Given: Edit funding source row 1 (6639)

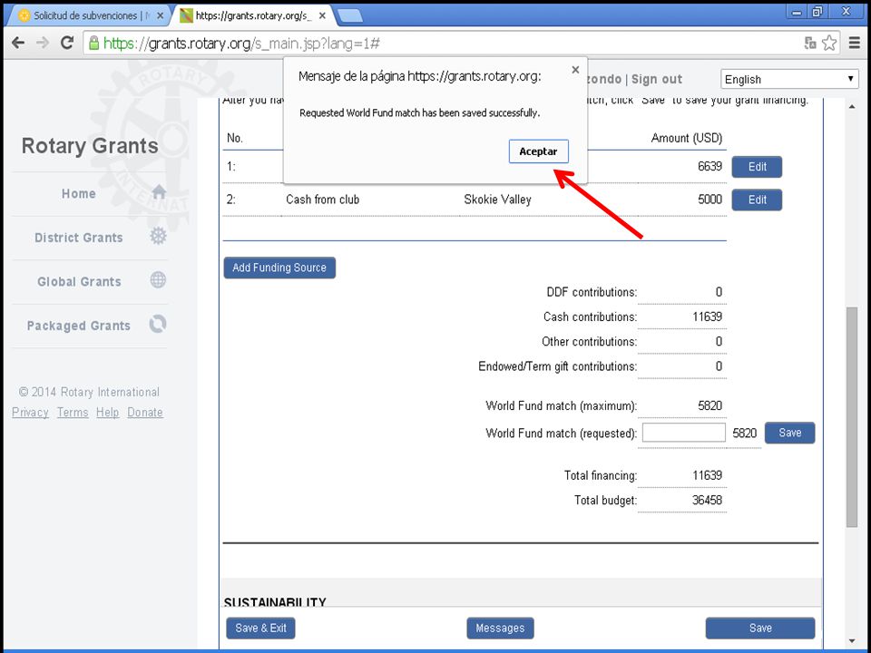Looking at the screenshot, I should coord(757,167).
